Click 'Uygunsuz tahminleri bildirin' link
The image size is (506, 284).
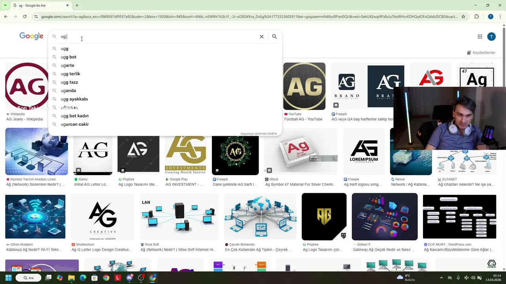[x=259, y=134]
